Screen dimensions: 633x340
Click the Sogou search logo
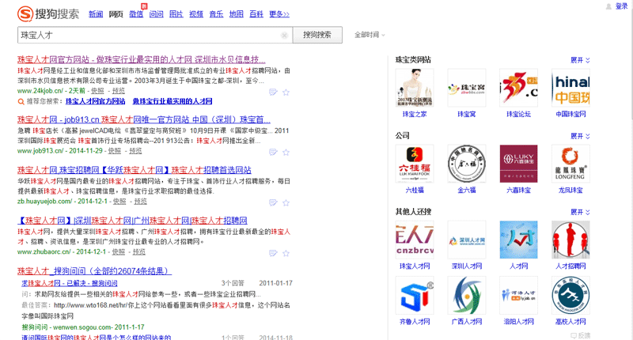coord(48,13)
